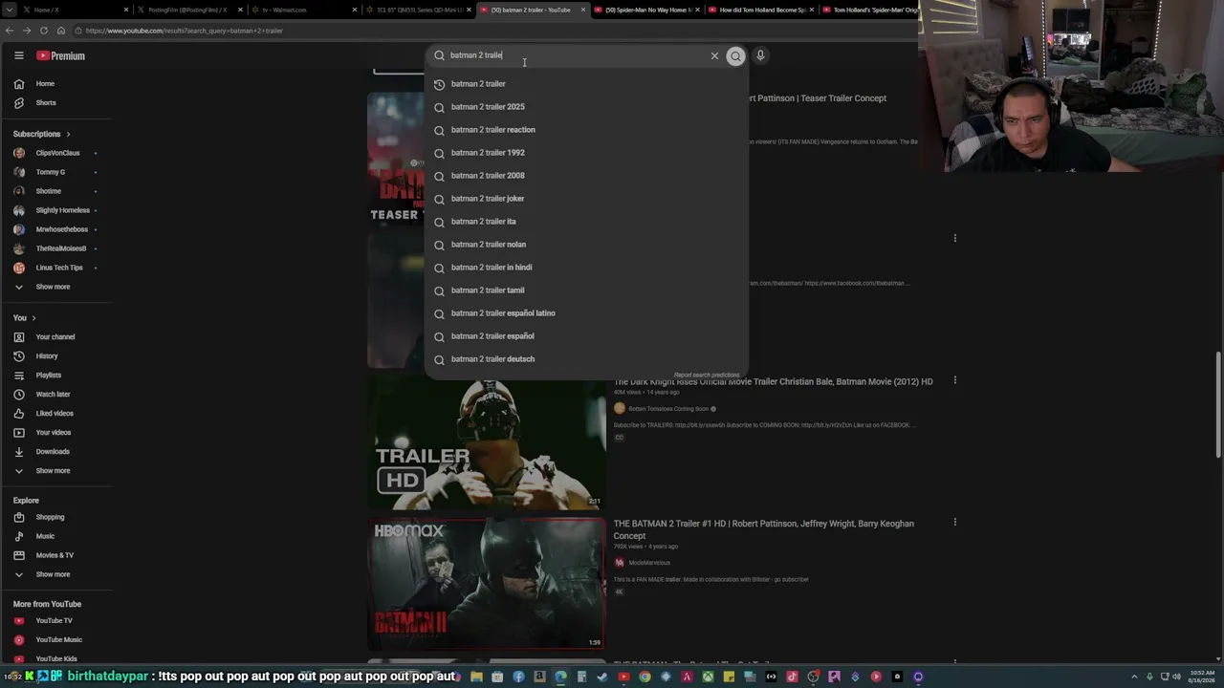Open options menu for the second video result

click(954, 238)
